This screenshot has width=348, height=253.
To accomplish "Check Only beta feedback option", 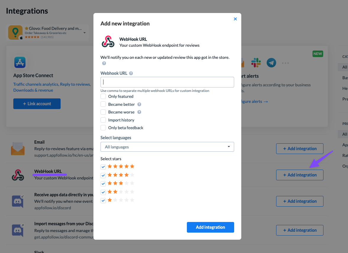I will coord(103,128).
